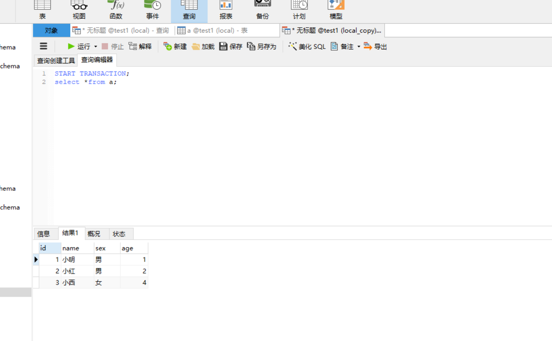The image size is (552, 341).
Task: Click SQL line select *from a;
Action: (86, 82)
